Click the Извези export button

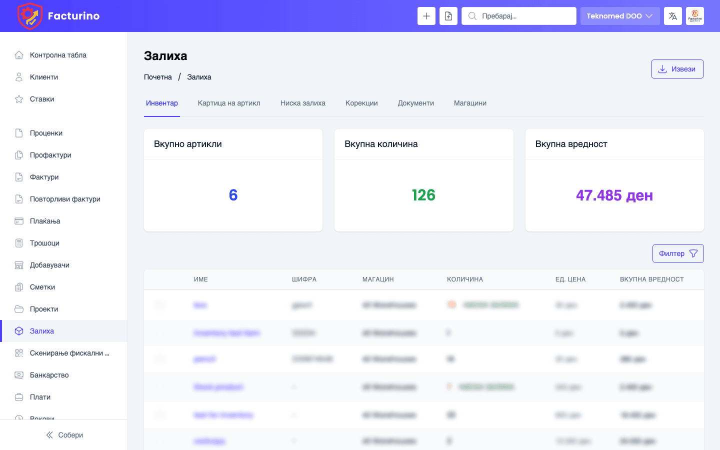[677, 69]
